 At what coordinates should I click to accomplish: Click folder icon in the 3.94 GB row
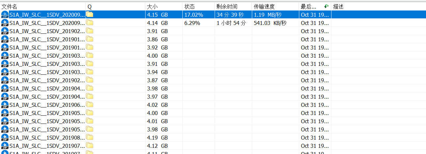pyautogui.click(x=90, y=72)
